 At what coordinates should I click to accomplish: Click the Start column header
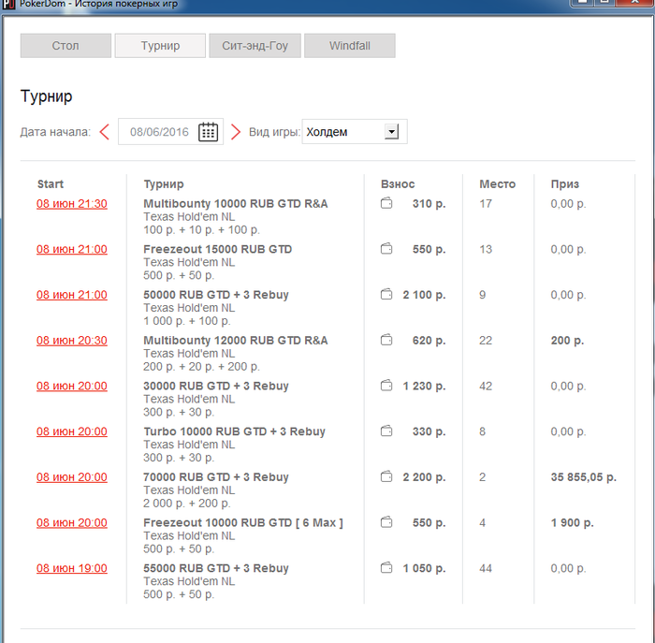point(51,183)
